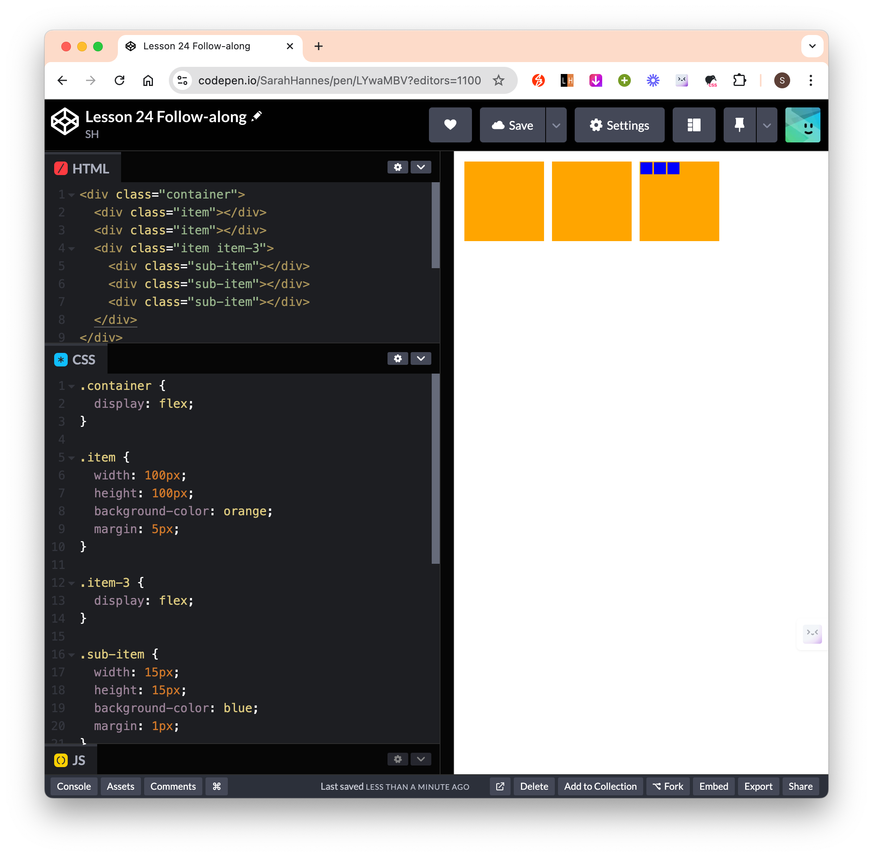The height and width of the screenshot is (857, 873).
Task: Select the CSS editor tab
Action: point(76,360)
